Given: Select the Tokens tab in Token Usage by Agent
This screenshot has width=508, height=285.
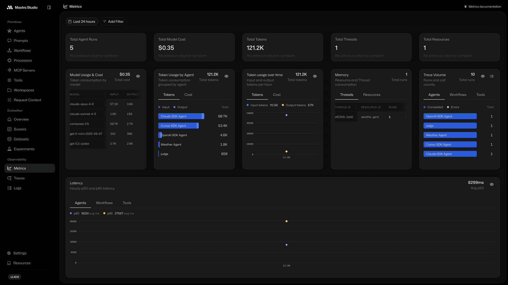Looking at the screenshot, I should (x=169, y=95).
